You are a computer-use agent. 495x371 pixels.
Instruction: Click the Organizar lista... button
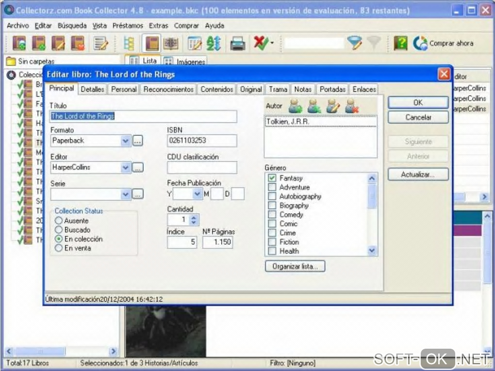(295, 266)
